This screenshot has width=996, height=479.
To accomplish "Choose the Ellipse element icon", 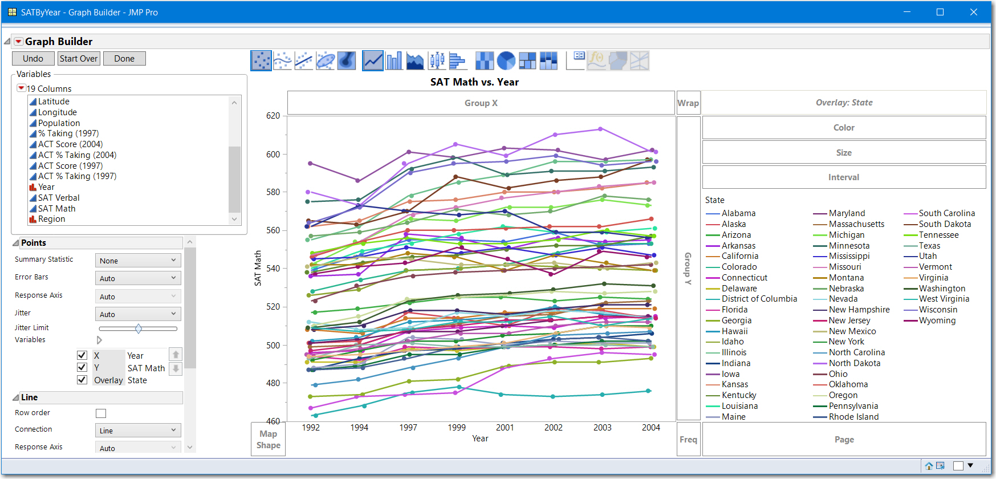I will pos(325,60).
